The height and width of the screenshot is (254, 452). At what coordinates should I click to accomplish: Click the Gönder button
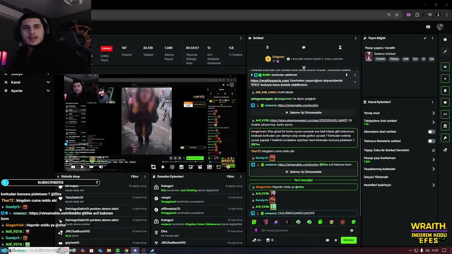349,240
